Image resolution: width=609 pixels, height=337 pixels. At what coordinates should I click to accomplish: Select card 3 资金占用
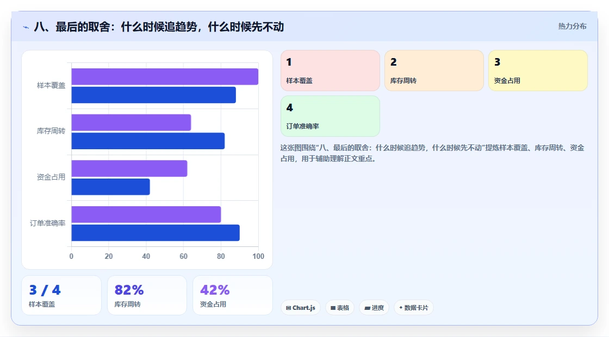click(x=538, y=71)
